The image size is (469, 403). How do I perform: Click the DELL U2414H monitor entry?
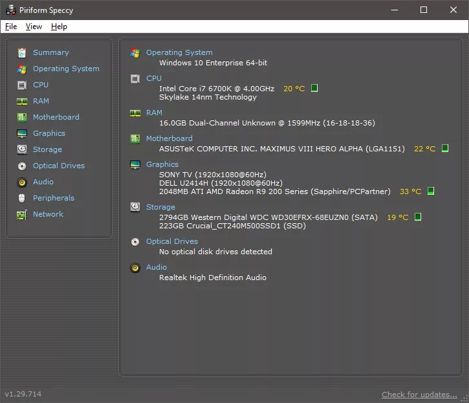coord(221,183)
